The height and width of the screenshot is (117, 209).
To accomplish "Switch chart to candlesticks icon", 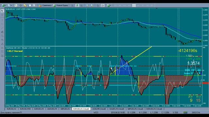I will 77,6.
